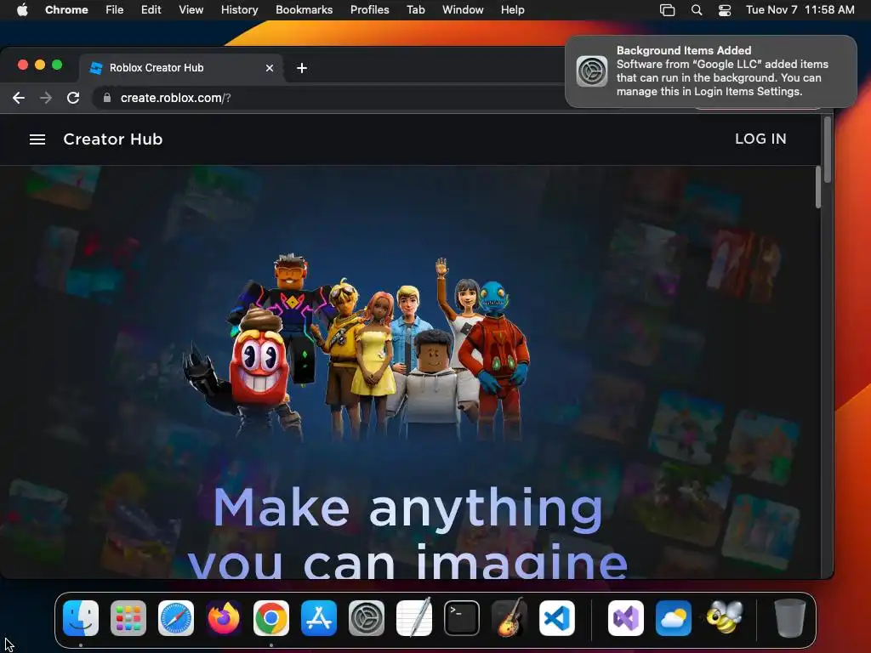Click the date and time in the menu bar
871x653 pixels.
[x=800, y=9]
